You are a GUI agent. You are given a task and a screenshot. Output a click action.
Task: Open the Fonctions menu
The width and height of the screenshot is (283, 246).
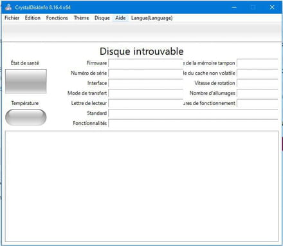click(57, 18)
